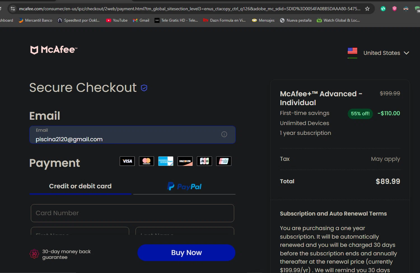Bookmark this page with the star icon

click(x=367, y=9)
